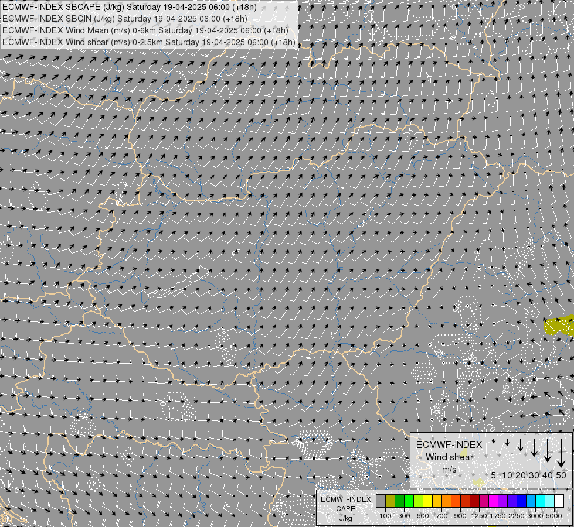Screen dimensions: 574x527
Task: Click the 'CAPE' legend title text
Action: 345,509
